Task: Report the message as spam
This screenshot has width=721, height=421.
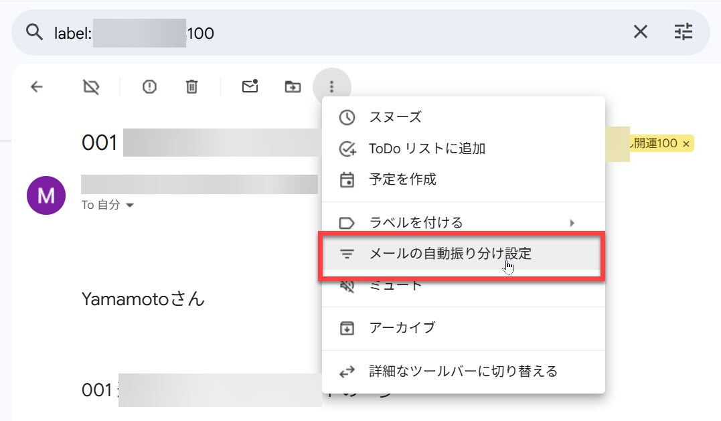Action: [149, 86]
